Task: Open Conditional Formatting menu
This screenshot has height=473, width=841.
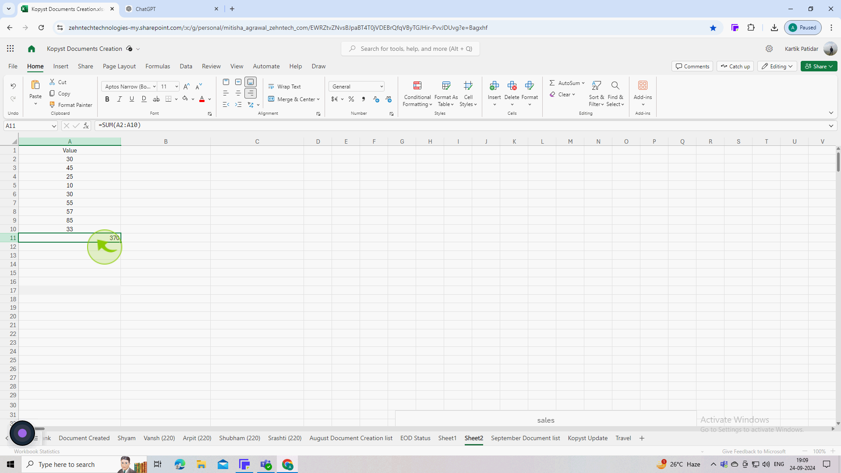Action: click(x=417, y=93)
